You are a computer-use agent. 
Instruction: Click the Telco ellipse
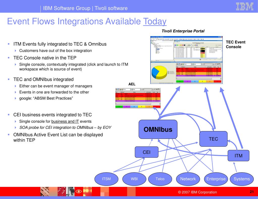[160, 179]
